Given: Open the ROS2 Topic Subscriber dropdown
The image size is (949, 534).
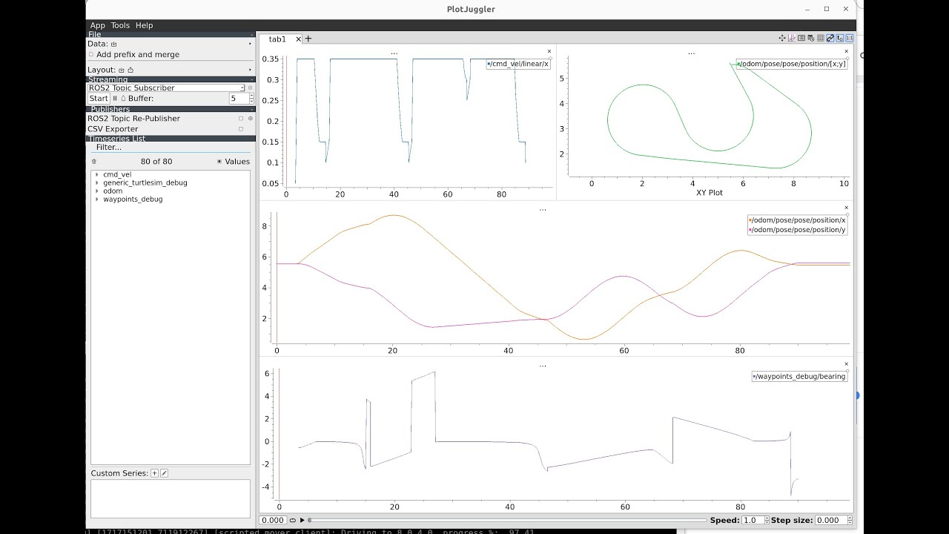Looking at the screenshot, I should point(166,88).
